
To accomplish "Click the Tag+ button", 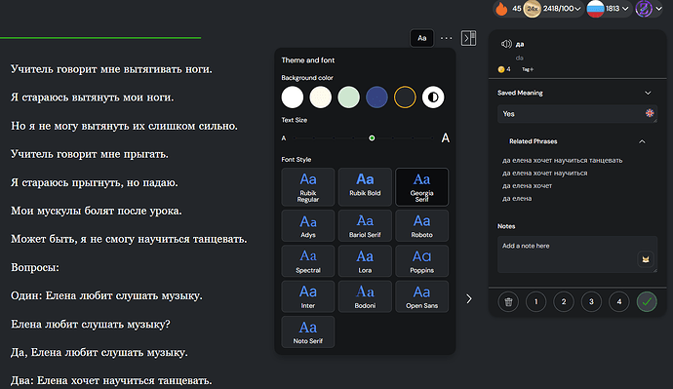I will tap(528, 69).
